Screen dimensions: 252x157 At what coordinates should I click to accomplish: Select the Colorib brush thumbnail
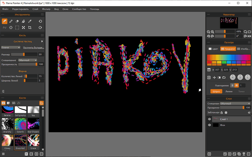[x=21, y=123]
